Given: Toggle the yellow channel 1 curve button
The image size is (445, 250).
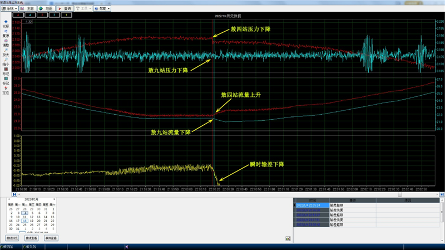Looking at the screenshot, I should (x=67, y=15).
